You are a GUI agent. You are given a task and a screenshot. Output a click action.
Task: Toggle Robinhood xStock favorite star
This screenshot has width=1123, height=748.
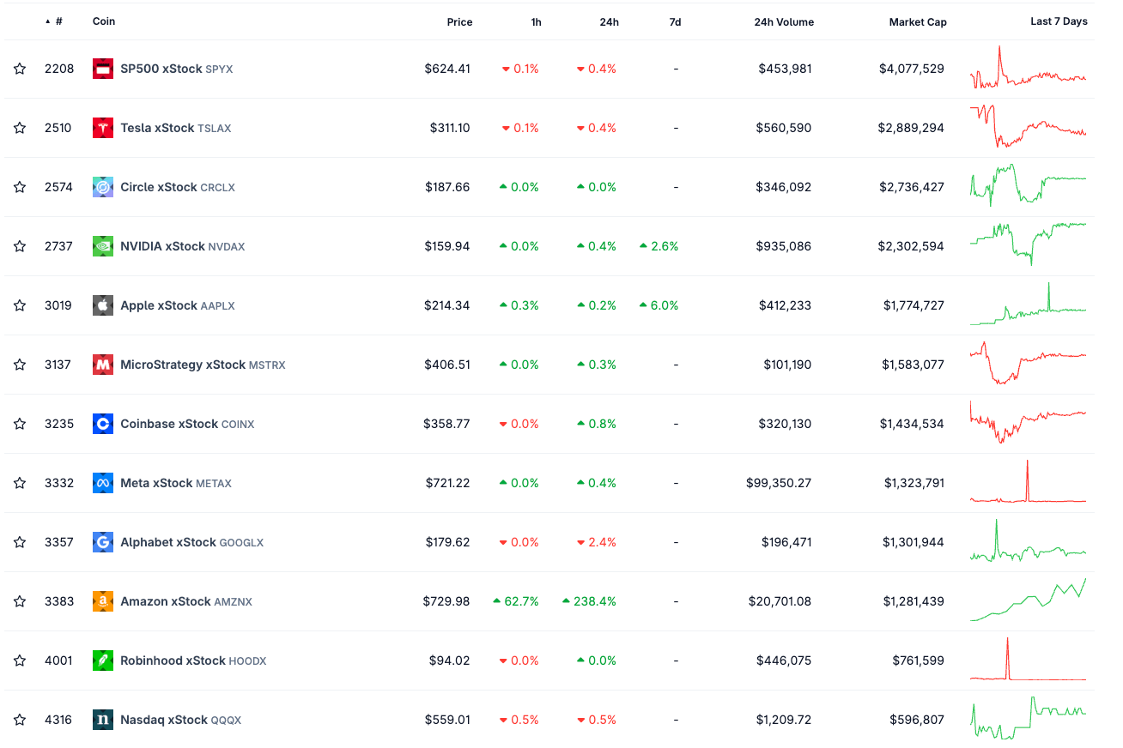(20, 661)
